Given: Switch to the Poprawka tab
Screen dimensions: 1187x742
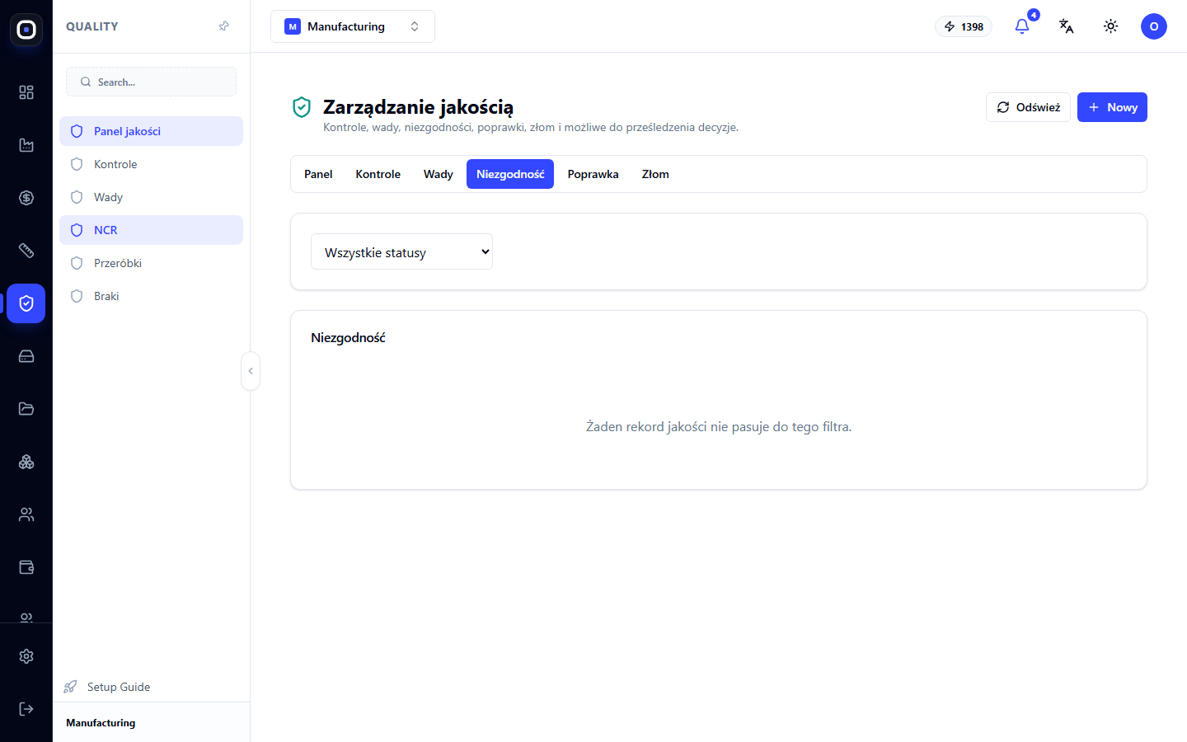Looking at the screenshot, I should 593,174.
